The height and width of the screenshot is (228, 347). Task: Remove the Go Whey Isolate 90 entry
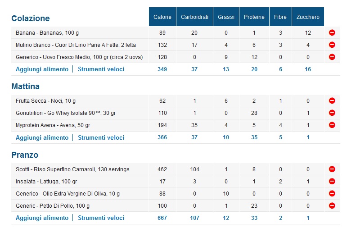point(332,113)
